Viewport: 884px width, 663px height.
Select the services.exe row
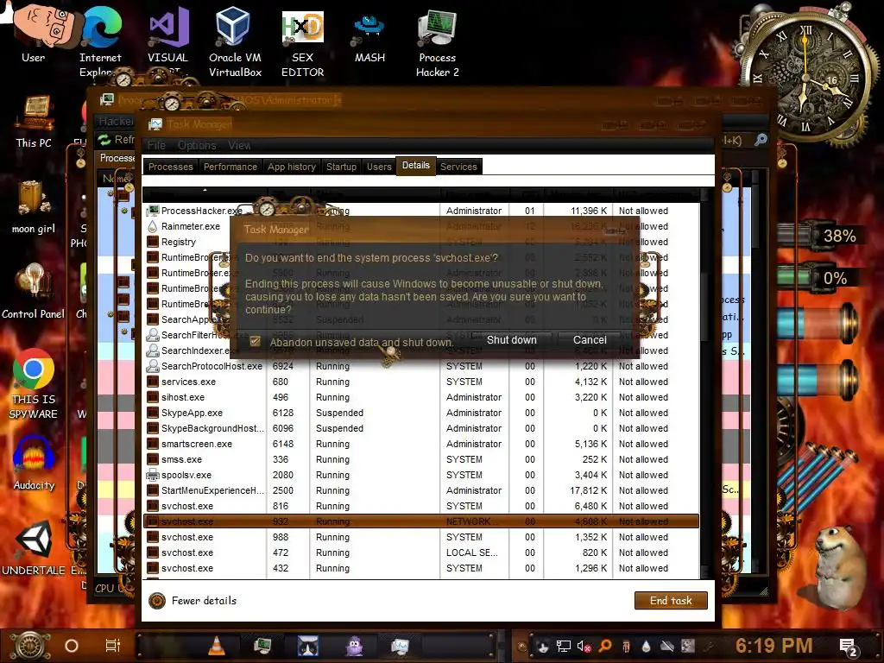pyautogui.click(x=421, y=382)
